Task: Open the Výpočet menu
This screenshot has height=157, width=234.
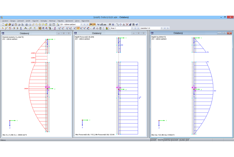Action: coord(35,21)
